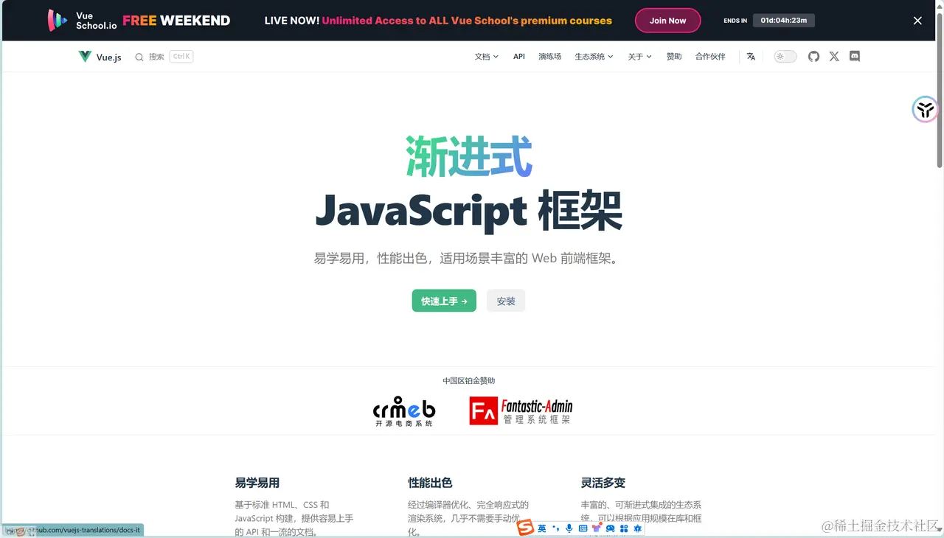Click the green 快速上手 button
Viewport: 944px width, 538px height.
[443, 301]
